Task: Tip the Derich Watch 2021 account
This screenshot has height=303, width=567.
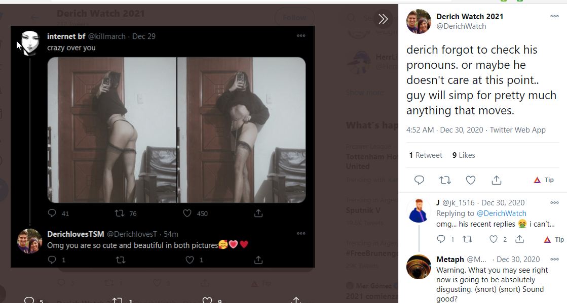Action: [544, 180]
